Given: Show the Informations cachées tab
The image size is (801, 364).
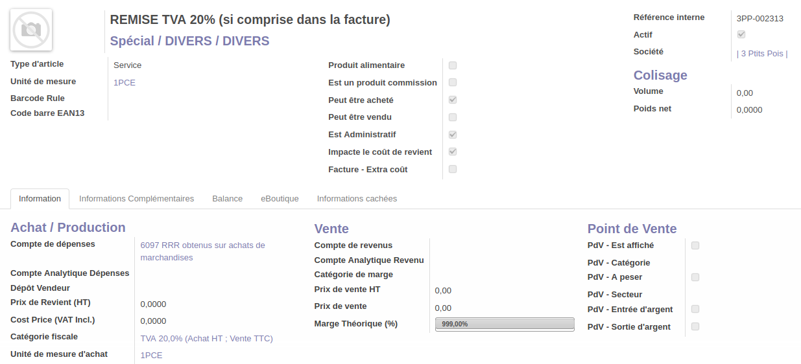Looking at the screenshot, I should pyautogui.click(x=357, y=199).
